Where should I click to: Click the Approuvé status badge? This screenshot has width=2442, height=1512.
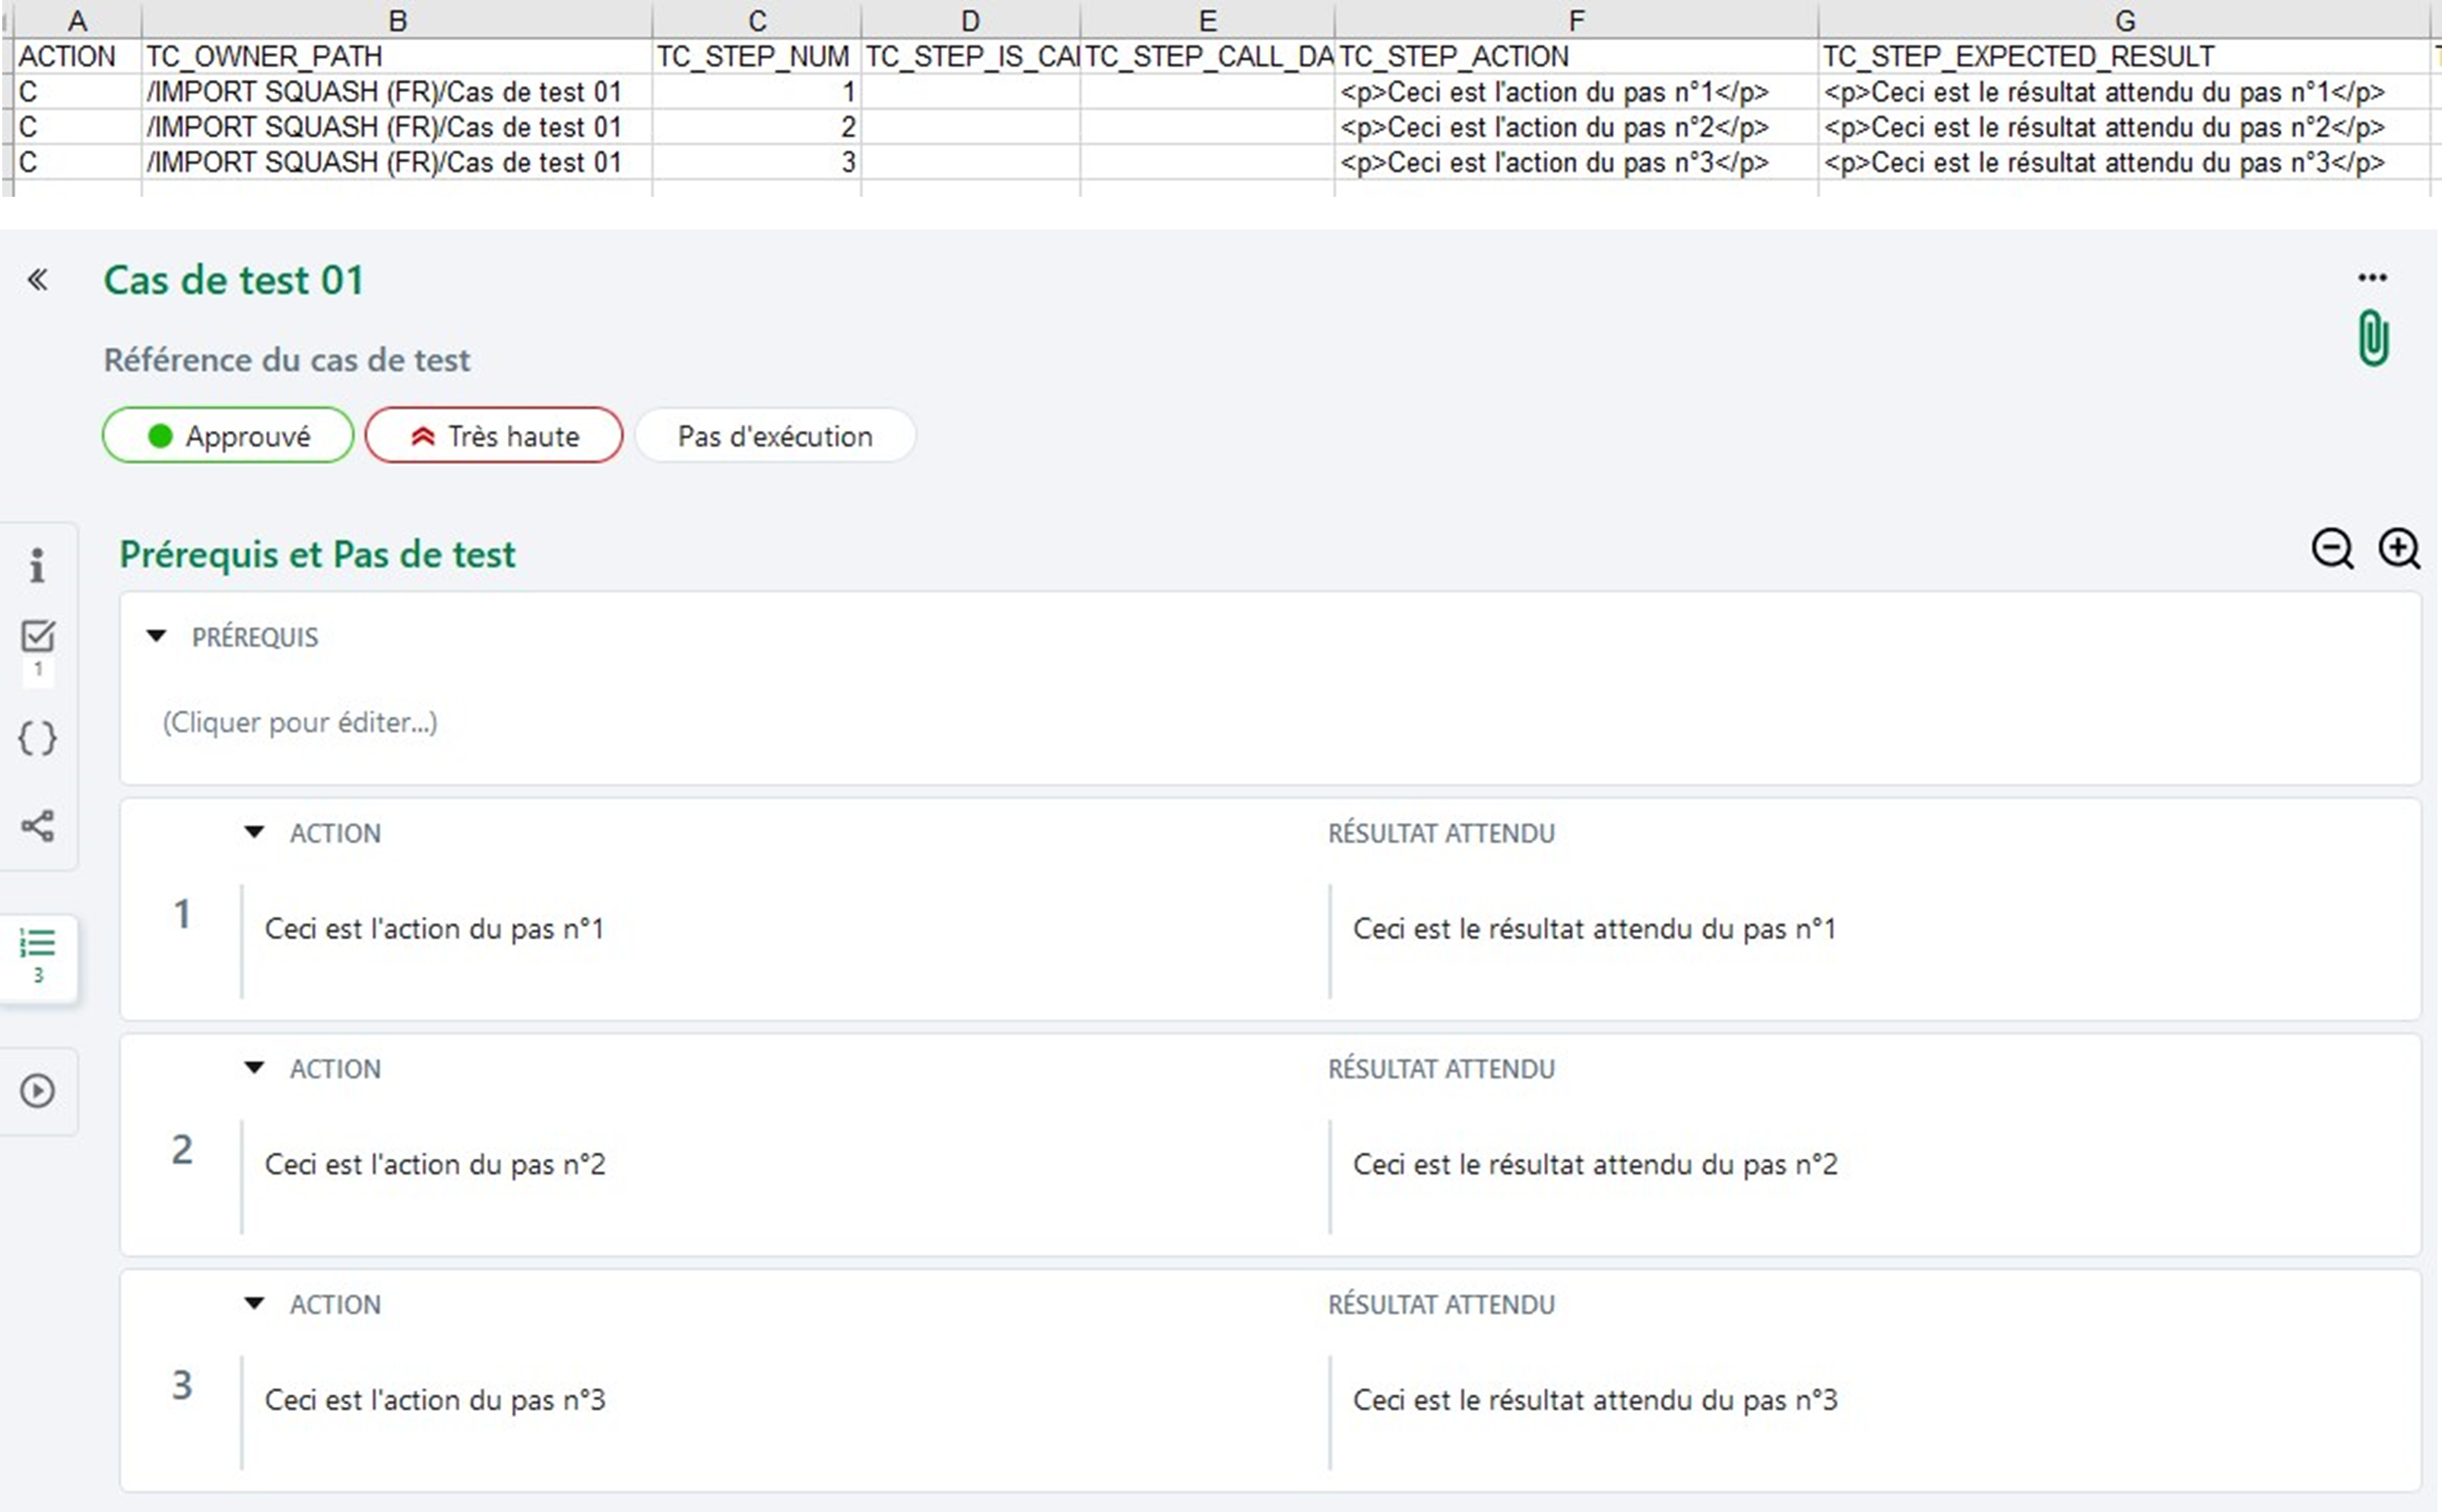click(x=227, y=435)
